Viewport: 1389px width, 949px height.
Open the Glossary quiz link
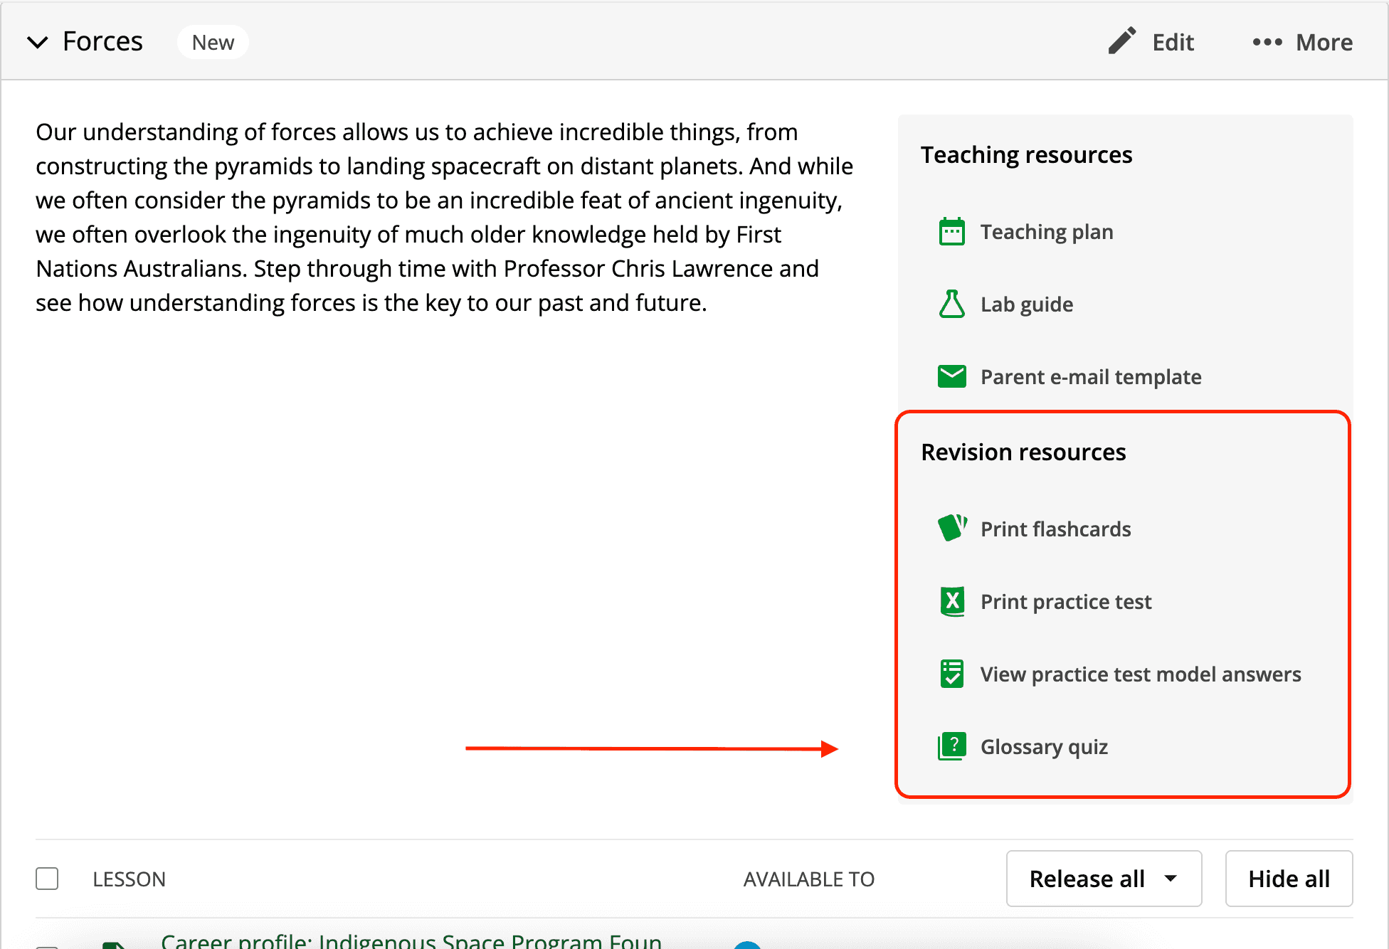click(x=1044, y=747)
